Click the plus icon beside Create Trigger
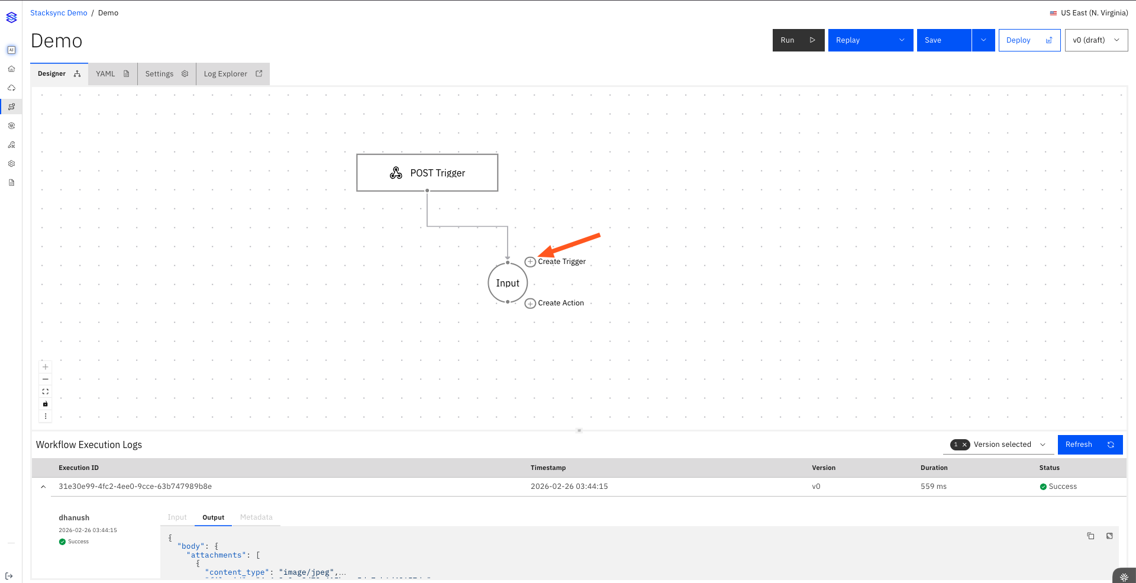Viewport: 1136px width, 583px height. [x=530, y=262]
